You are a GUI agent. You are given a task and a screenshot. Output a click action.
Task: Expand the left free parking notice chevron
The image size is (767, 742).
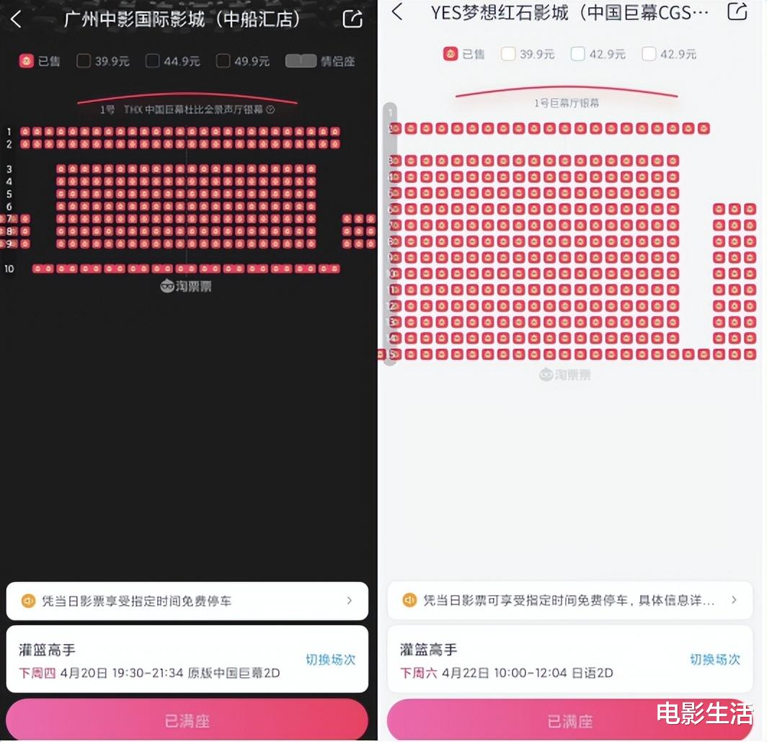pyautogui.click(x=349, y=601)
